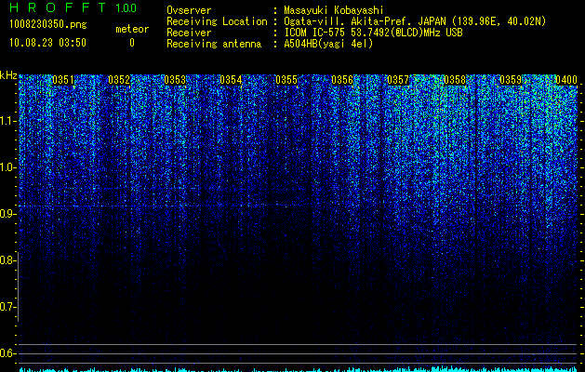
Task: Click the meteor count value 0
Action: (132, 43)
